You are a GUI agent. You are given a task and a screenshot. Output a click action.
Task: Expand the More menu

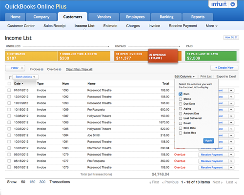[211, 26]
